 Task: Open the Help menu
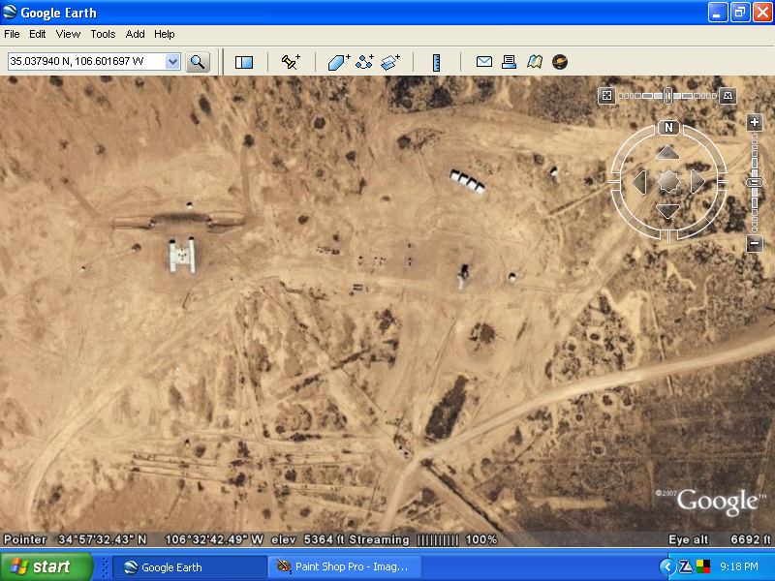pyautogui.click(x=165, y=34)
